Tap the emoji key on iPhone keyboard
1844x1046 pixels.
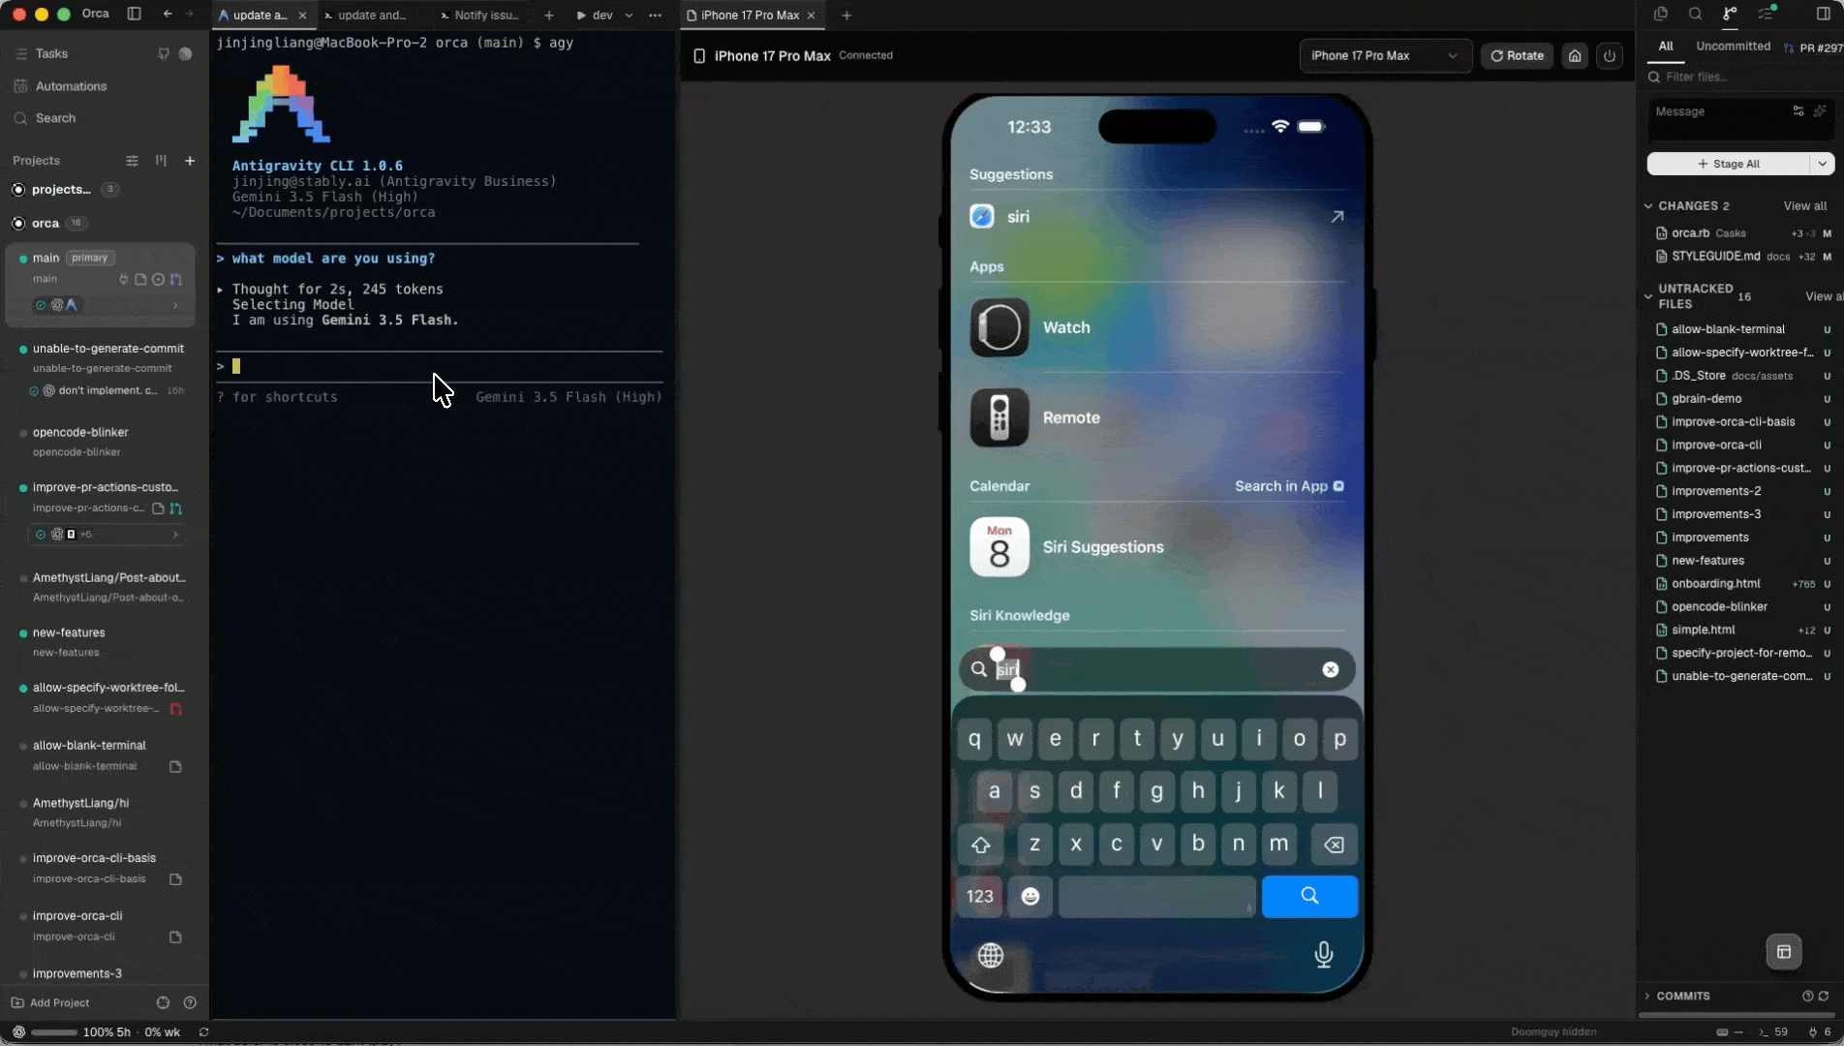pyautogui.click(x=1030, y=897)
